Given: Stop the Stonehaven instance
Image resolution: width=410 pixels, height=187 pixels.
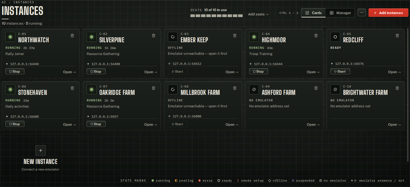Looking at the screenshot, I should [x=15, y=124].
